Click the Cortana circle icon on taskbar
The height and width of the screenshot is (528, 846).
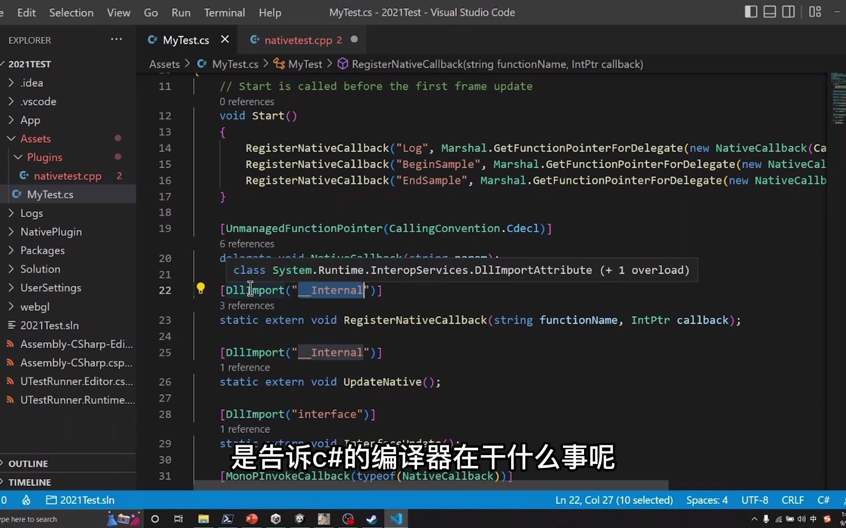click(x=155, y=519)
